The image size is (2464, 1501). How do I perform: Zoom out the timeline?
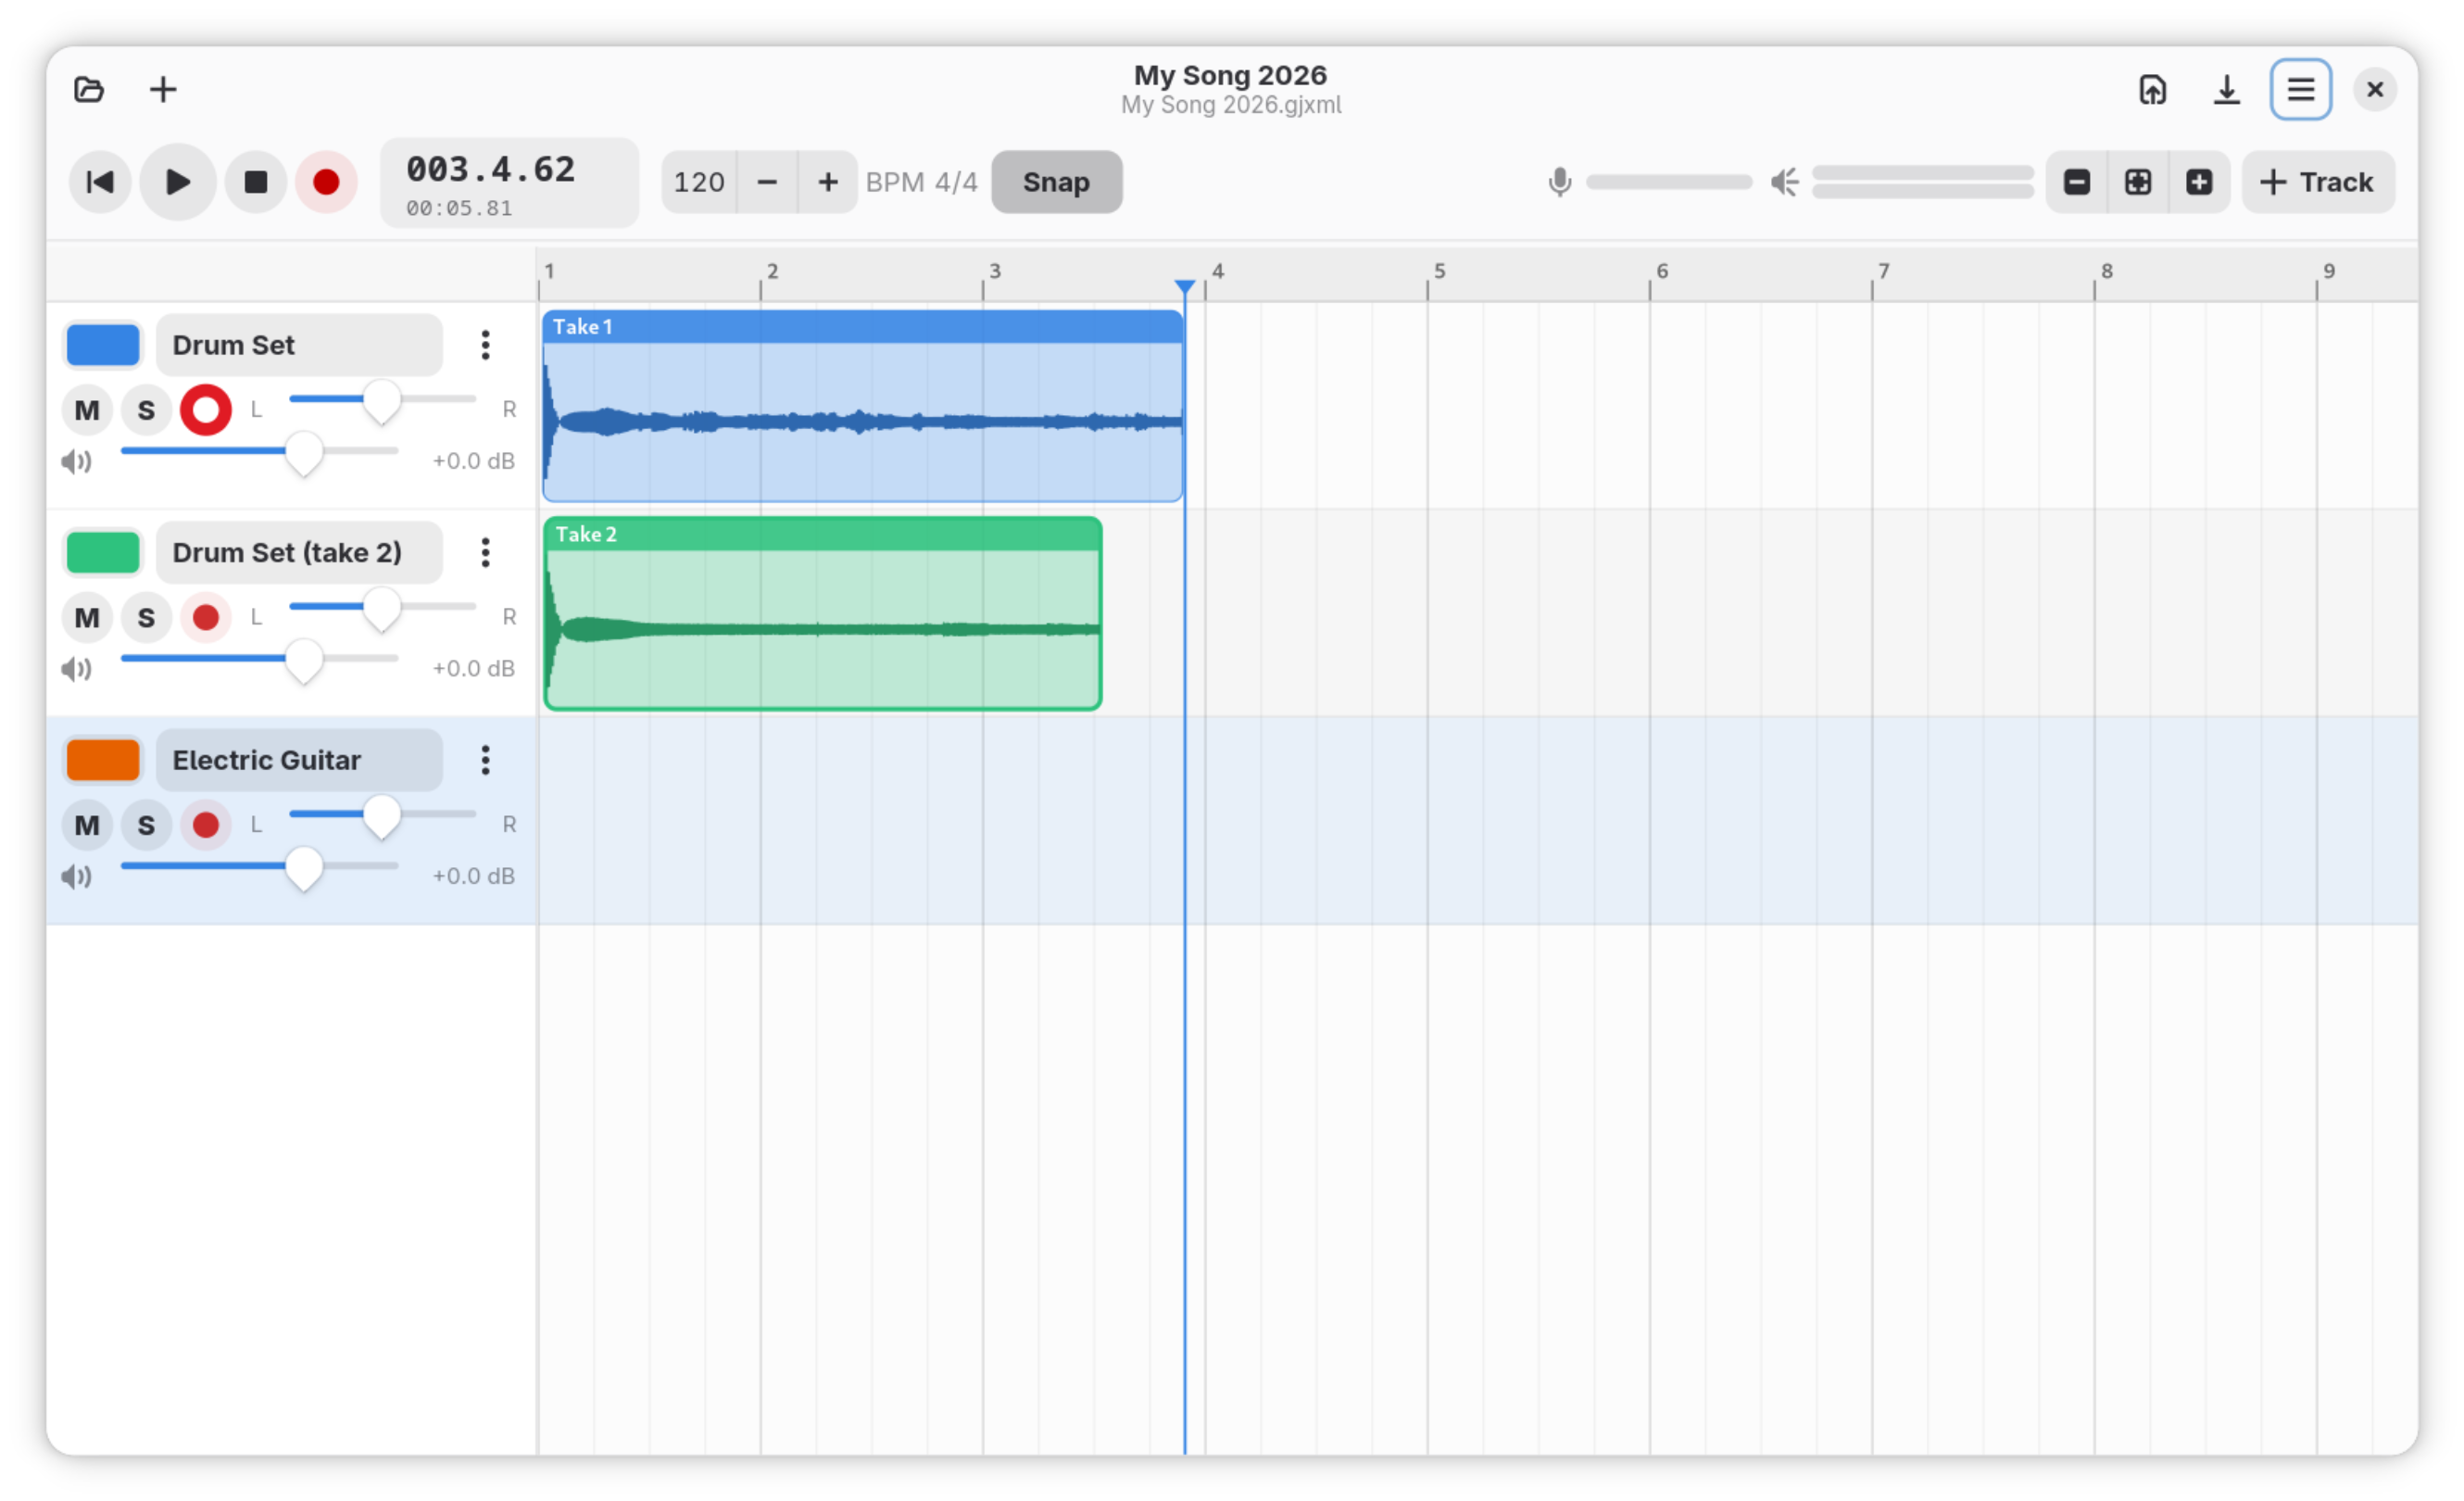pyautogui.click(x=2076, y=182)
